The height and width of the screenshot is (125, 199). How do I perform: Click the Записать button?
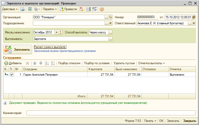(173, 121)
